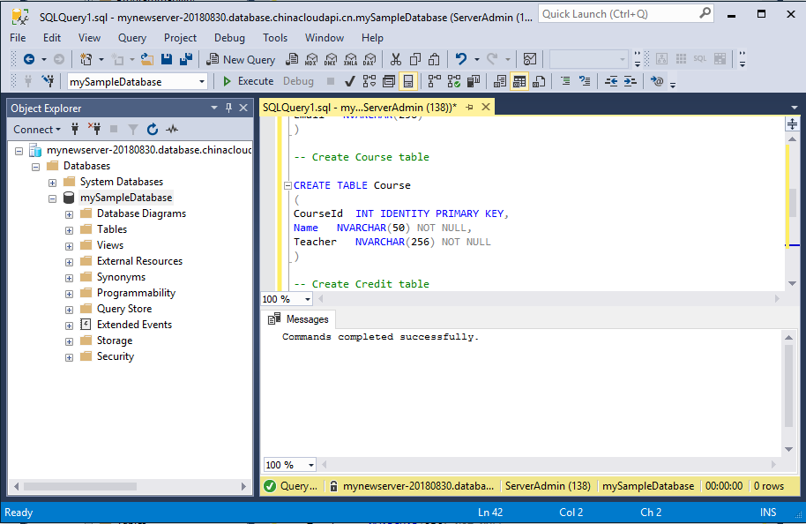806x524 pixels.
Task: Toggle the Results to Grid option
Action: coord(519,81)
